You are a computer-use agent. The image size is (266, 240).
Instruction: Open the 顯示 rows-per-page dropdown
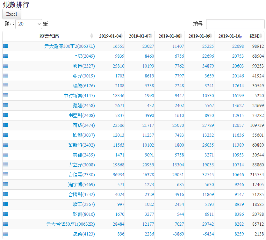[x=29, y=24]
